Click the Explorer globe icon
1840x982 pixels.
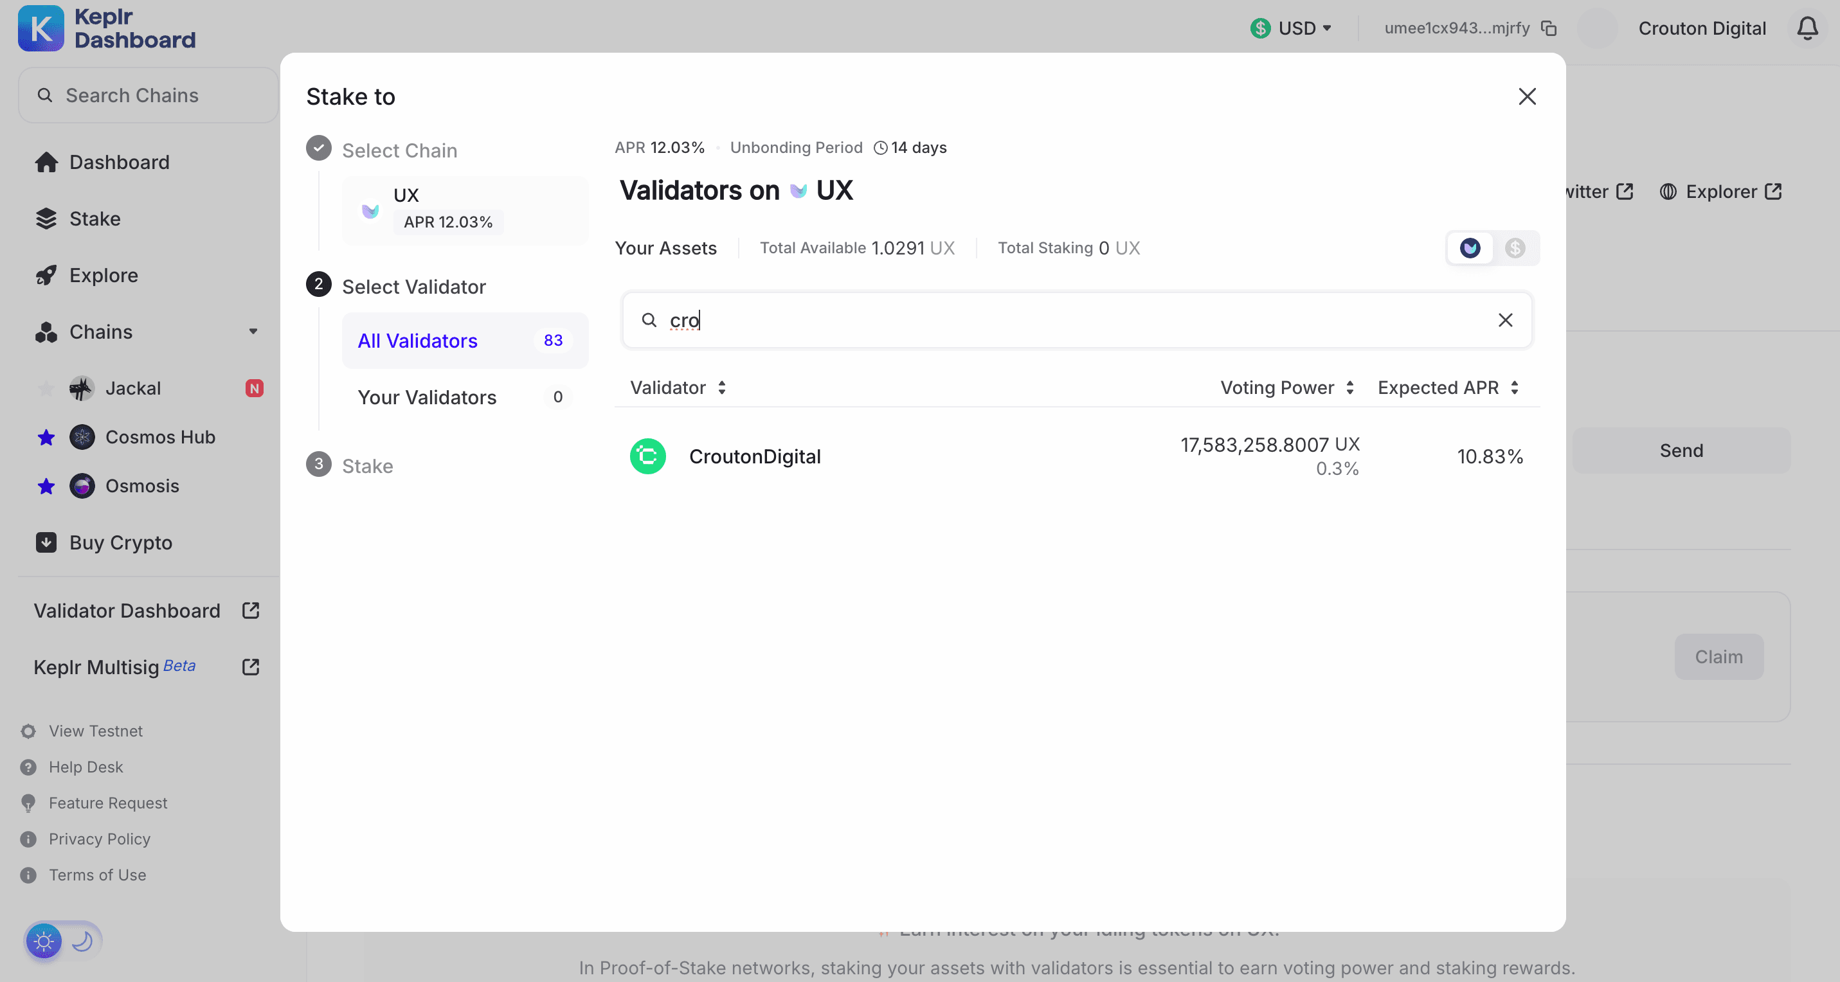1668,192
